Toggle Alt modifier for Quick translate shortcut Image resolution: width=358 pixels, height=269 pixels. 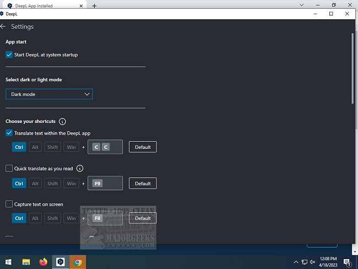click(x=35, y=184)
